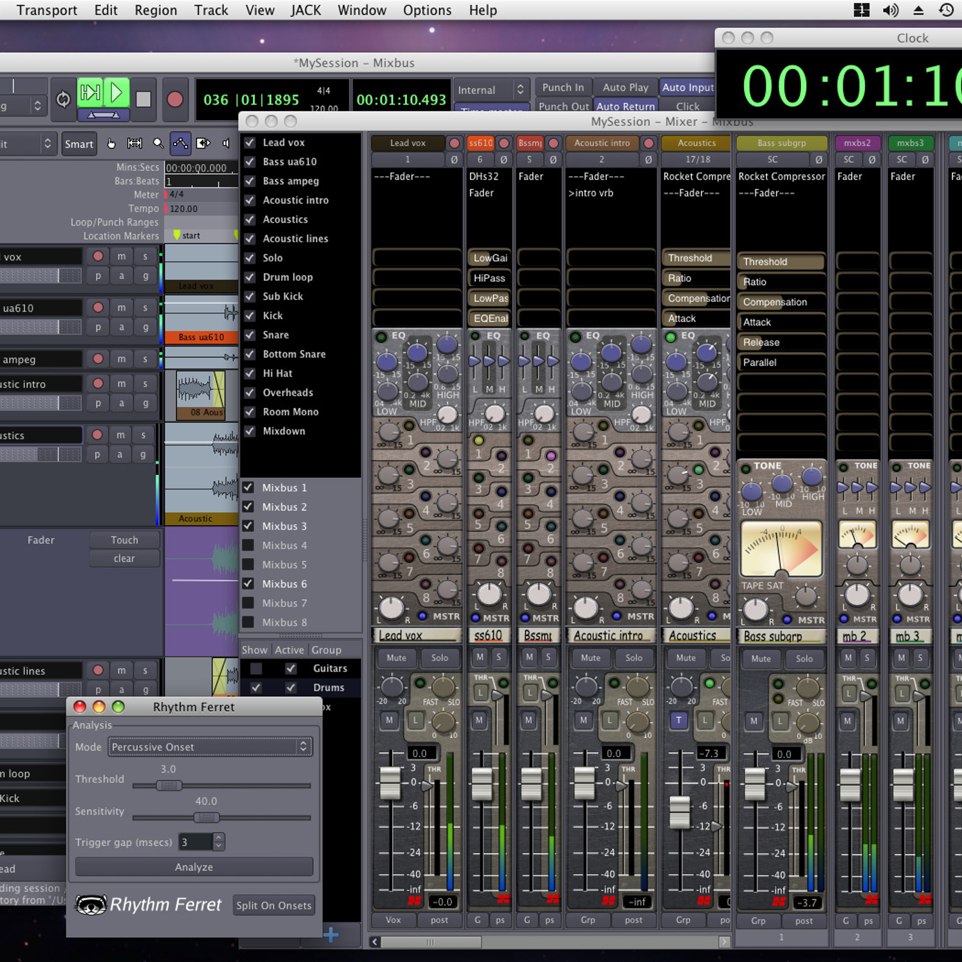Open Time Machine icon in menu bar
The width and height of the screenshot is (962, 962).
pos(946,10)
